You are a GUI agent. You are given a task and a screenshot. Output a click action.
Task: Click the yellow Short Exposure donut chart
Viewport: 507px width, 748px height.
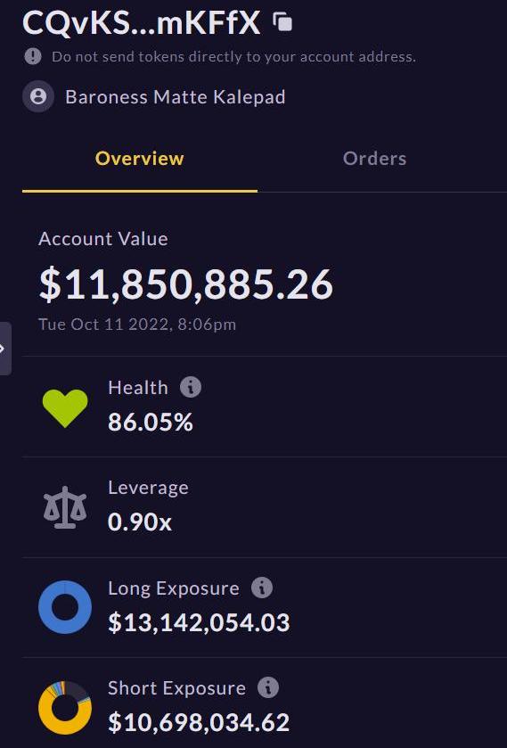[x=65, y=708]
